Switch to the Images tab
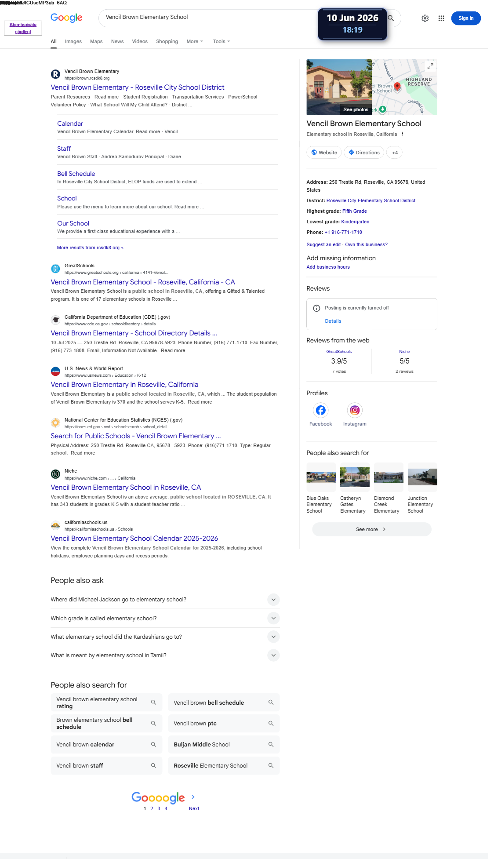 tap(73, 41)
